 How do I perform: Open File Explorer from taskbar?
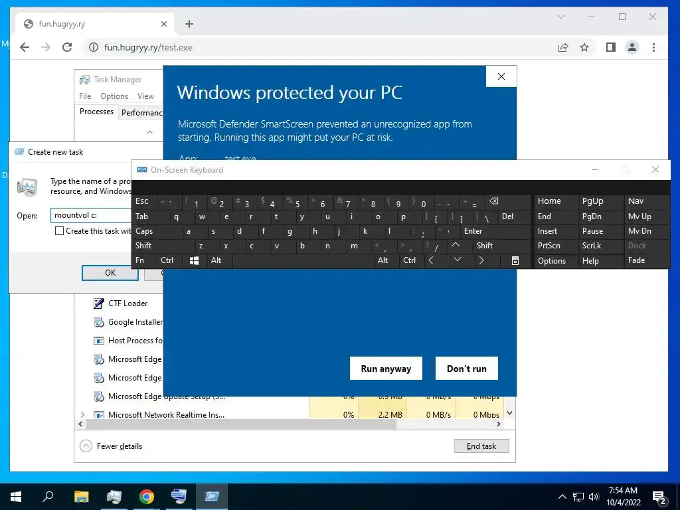[81, 496]
